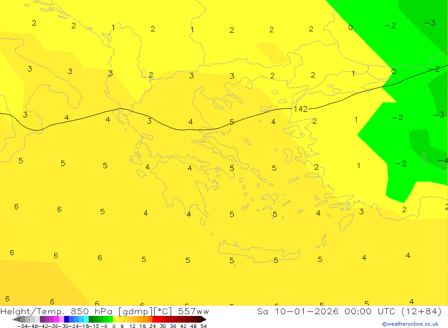Image resolution: width=448 pixels, height=328 pixels.
Task: Click the '-30' legend scale label
Action: [64, 326]
